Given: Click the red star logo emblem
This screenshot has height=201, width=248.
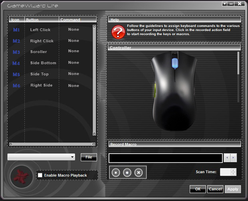Looking at the screenshot, I should 21,176.
